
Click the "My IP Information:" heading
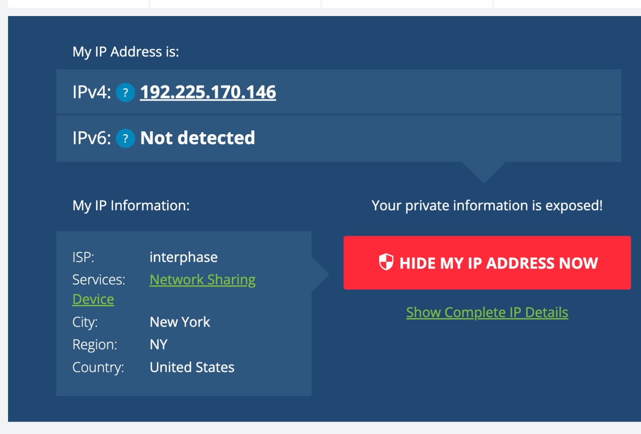(131, 206)
